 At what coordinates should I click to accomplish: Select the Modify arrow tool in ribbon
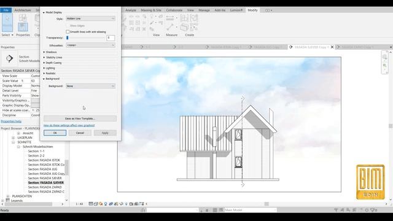[7, 22]
